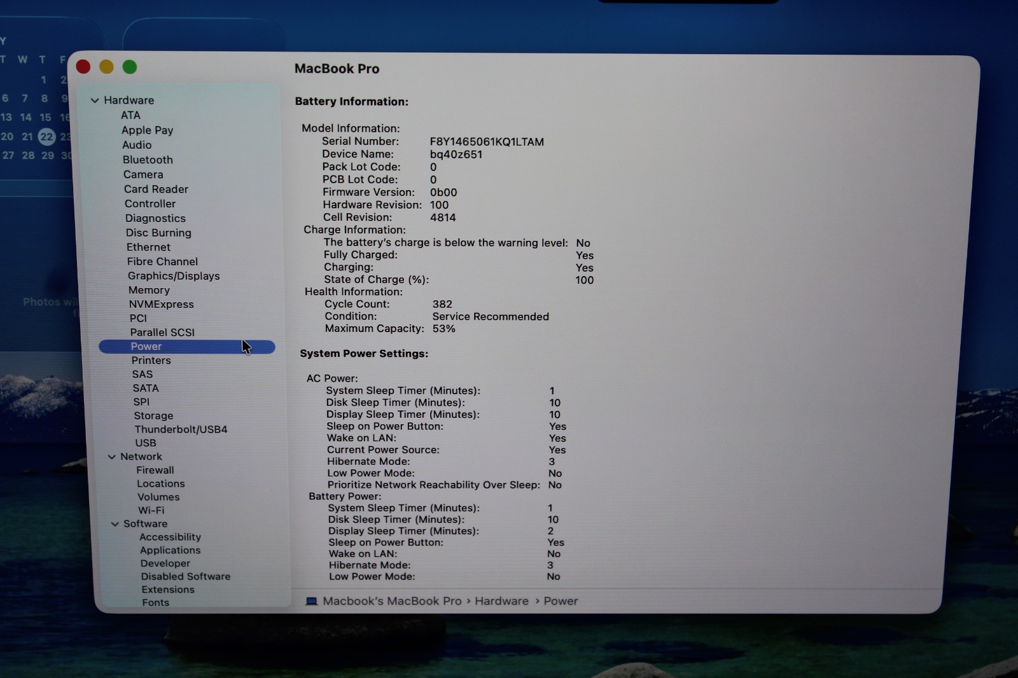
Task: Select Apple Pay in the sidebar
Action: pyautogui.click(x=147, y=130)
